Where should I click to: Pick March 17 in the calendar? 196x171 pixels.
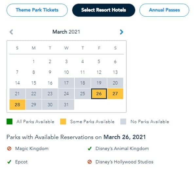click(x=66, y=83)
